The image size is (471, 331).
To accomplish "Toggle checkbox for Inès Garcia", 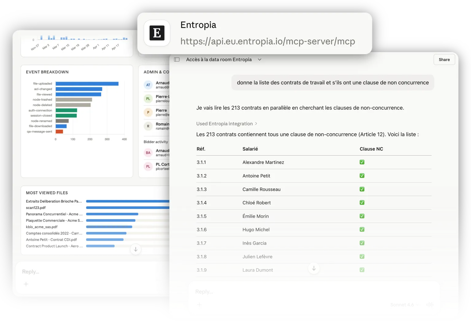I will pyautogui.click(x=362, y=243).
